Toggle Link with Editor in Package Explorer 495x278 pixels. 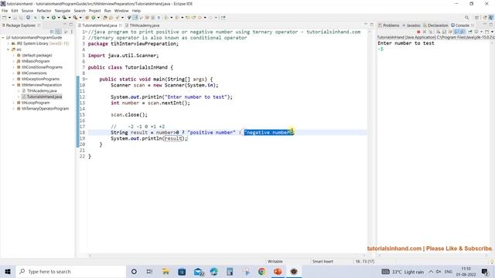click(x=59, y=32)
